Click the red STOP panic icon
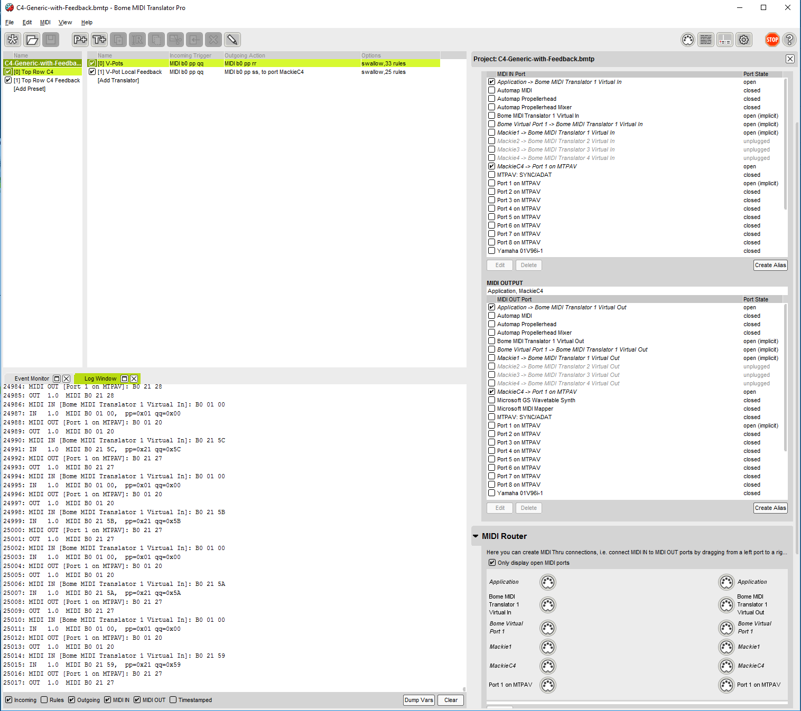The width and height of the screenshot is (801, 711). tap(772, 40)
